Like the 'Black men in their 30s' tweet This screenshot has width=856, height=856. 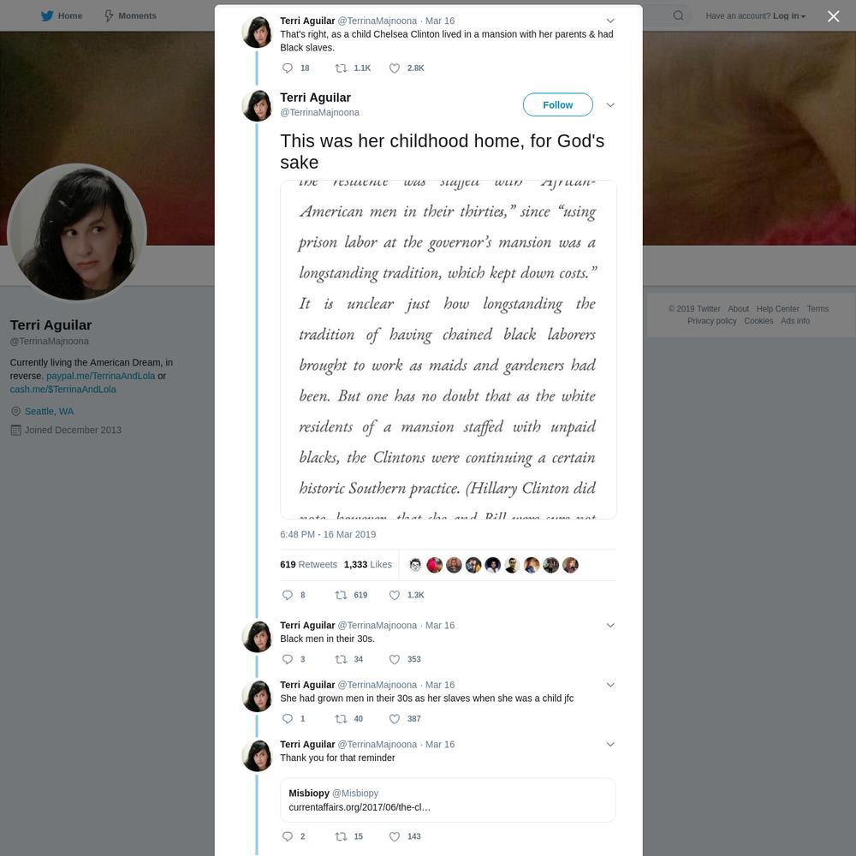(x=394, y=659)
